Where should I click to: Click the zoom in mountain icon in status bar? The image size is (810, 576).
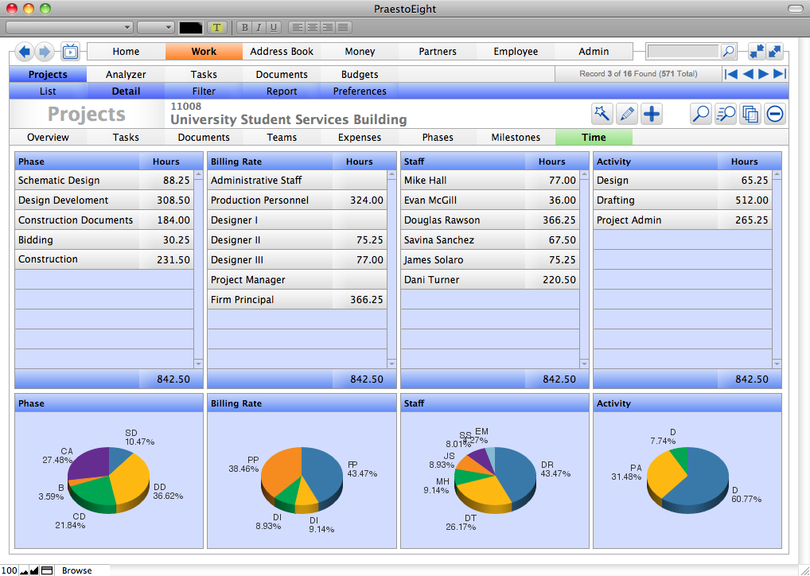pos(34,570)
